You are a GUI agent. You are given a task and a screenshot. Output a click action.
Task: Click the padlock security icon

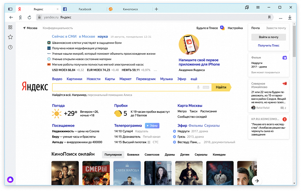pyautogui.click(x=39, y=17)
